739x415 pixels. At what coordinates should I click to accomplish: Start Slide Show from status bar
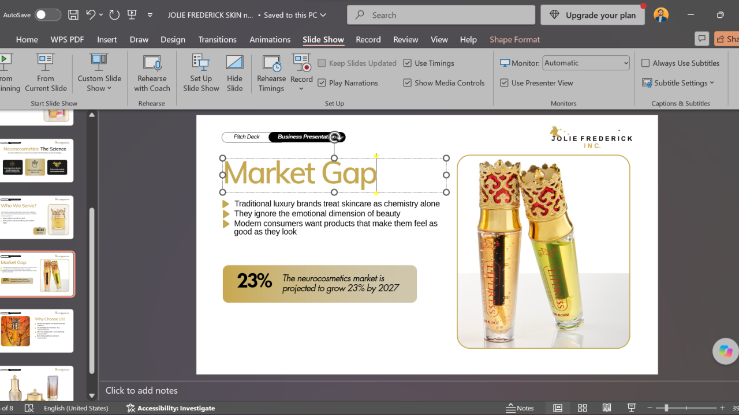coord(632,408)
